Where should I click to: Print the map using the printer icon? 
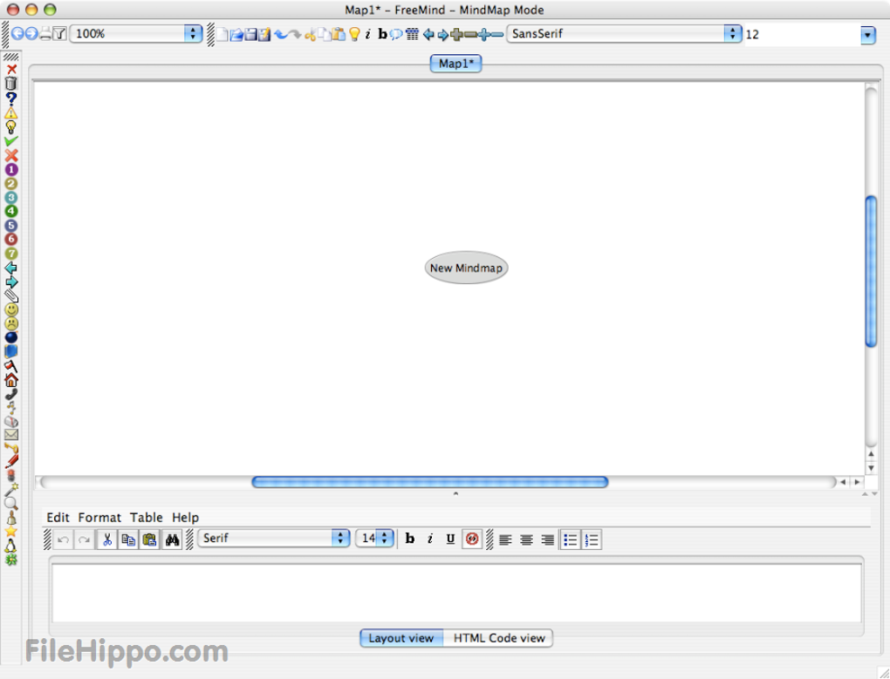point(45,33)
